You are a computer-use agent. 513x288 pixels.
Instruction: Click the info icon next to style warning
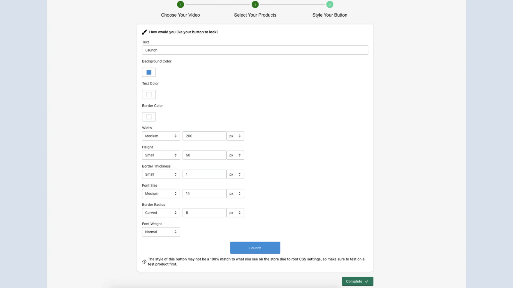pos(144,262)
